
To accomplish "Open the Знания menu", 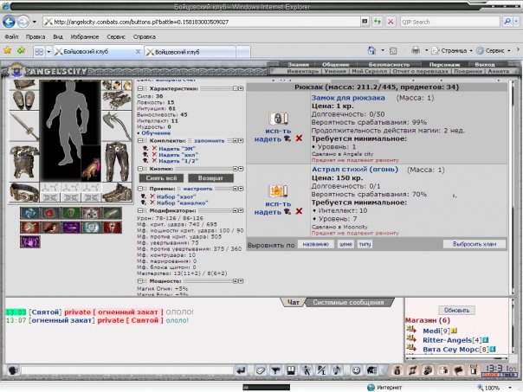I will click(298, 64).
